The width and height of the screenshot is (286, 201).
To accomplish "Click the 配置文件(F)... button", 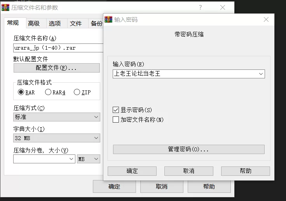I will [x=57, y=68].
